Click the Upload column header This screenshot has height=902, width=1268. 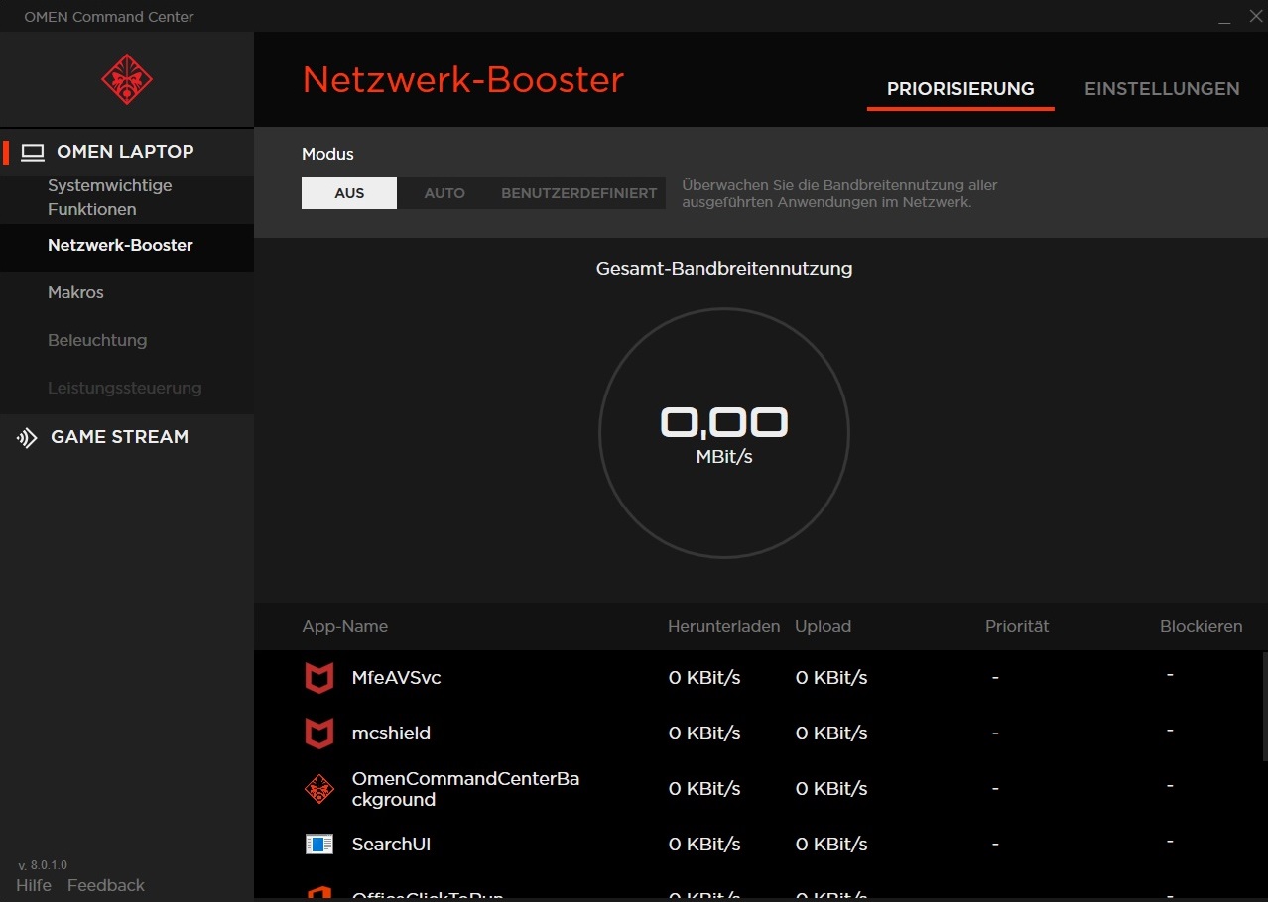(824, 626)
